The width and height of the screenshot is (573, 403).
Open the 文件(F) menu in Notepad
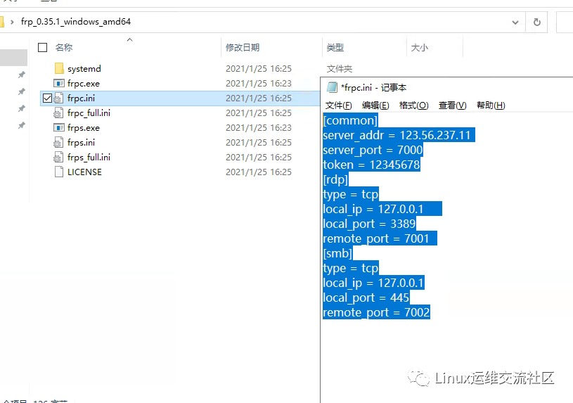pyautogui.click(x=338, y=105)
